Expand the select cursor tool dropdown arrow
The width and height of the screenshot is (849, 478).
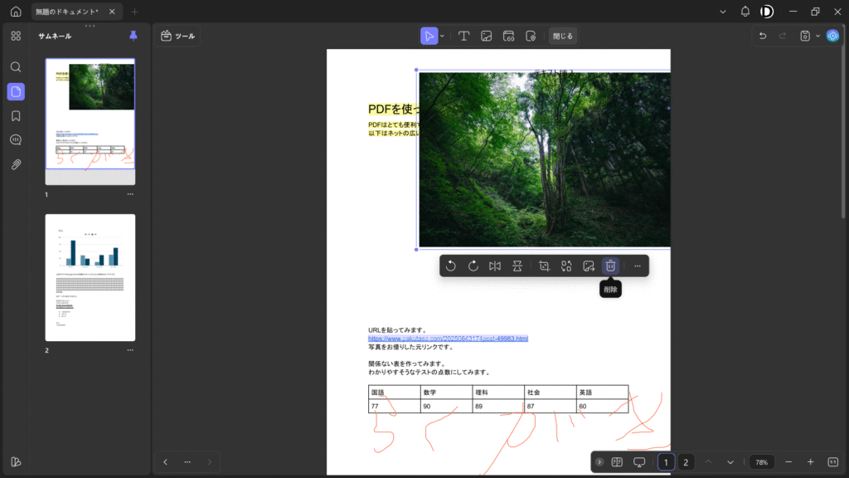442,36
